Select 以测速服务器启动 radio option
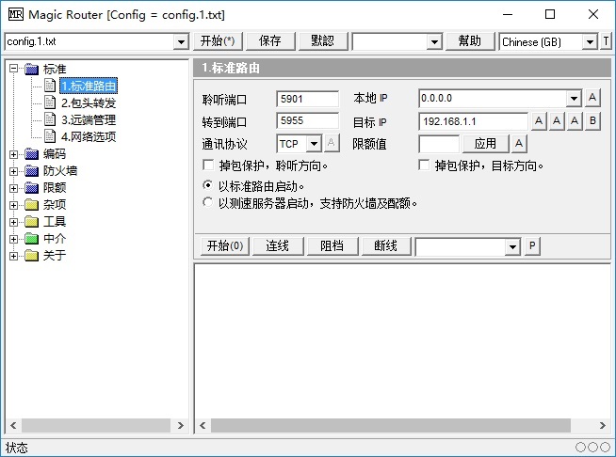The width and height of the screenshot is (616, 457). 208,202
